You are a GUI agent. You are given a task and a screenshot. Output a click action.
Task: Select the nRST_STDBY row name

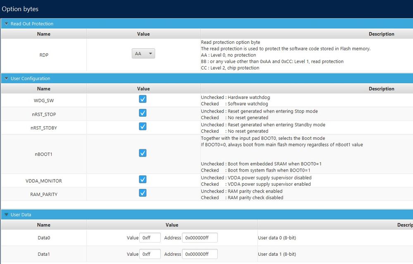pos(44,128)
